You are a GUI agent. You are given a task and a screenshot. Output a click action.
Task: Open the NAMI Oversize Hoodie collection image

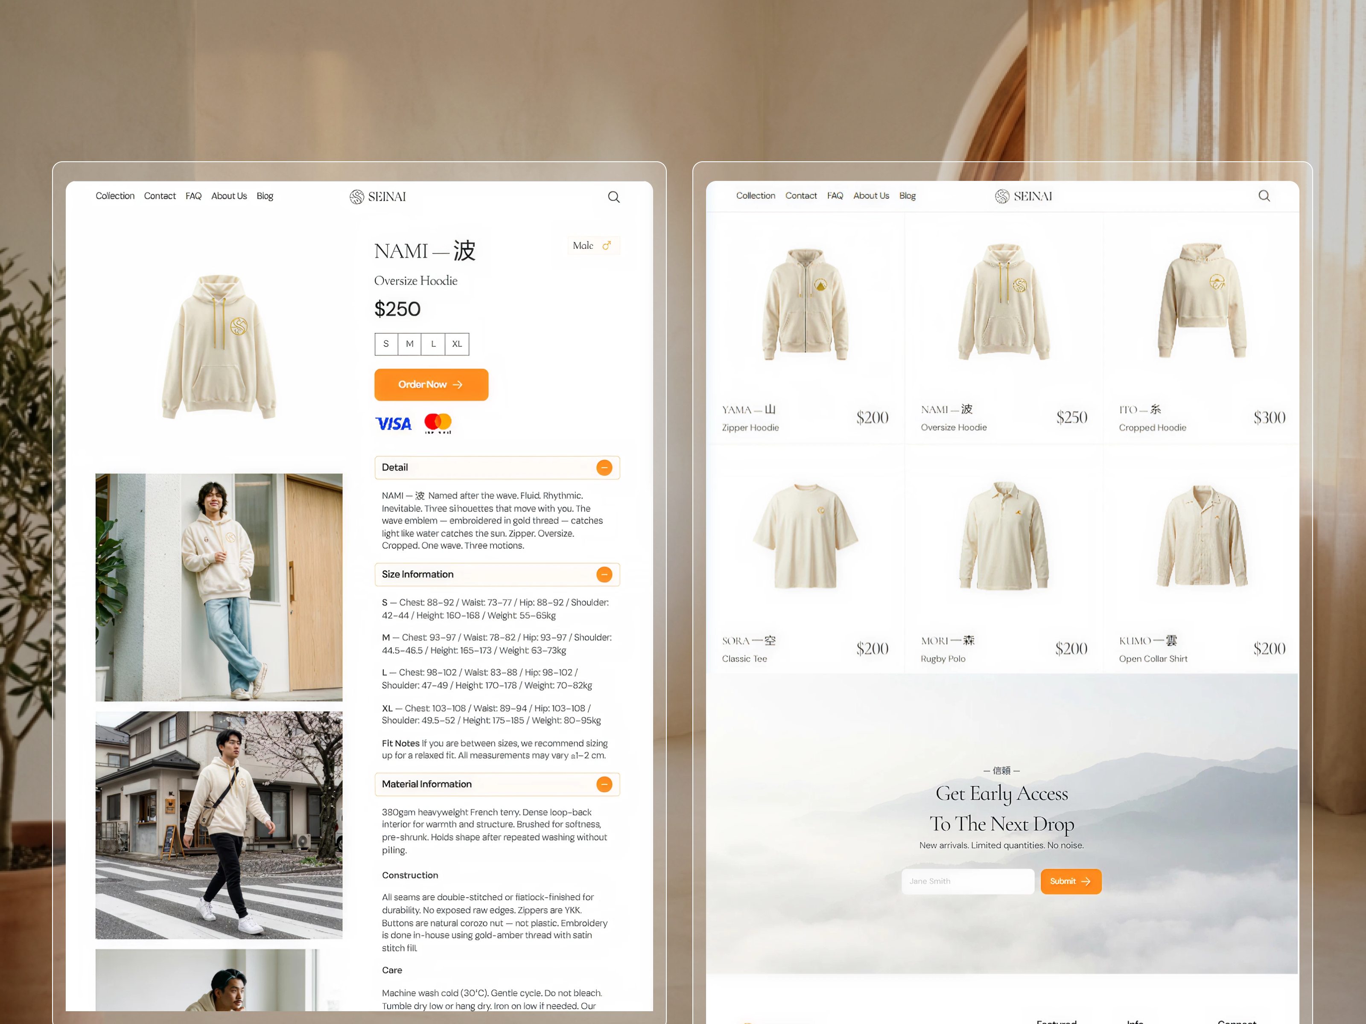[1004, 302]
